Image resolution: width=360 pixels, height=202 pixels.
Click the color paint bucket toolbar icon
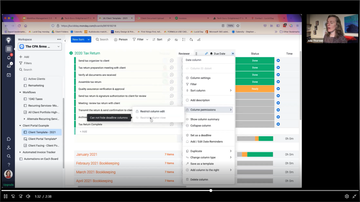point(191,40)
